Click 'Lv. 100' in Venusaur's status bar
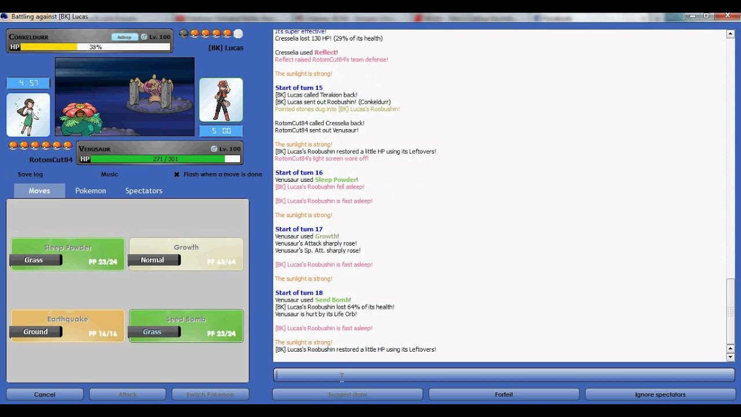Viewport: 741px width, 417px height. [230, 149]
